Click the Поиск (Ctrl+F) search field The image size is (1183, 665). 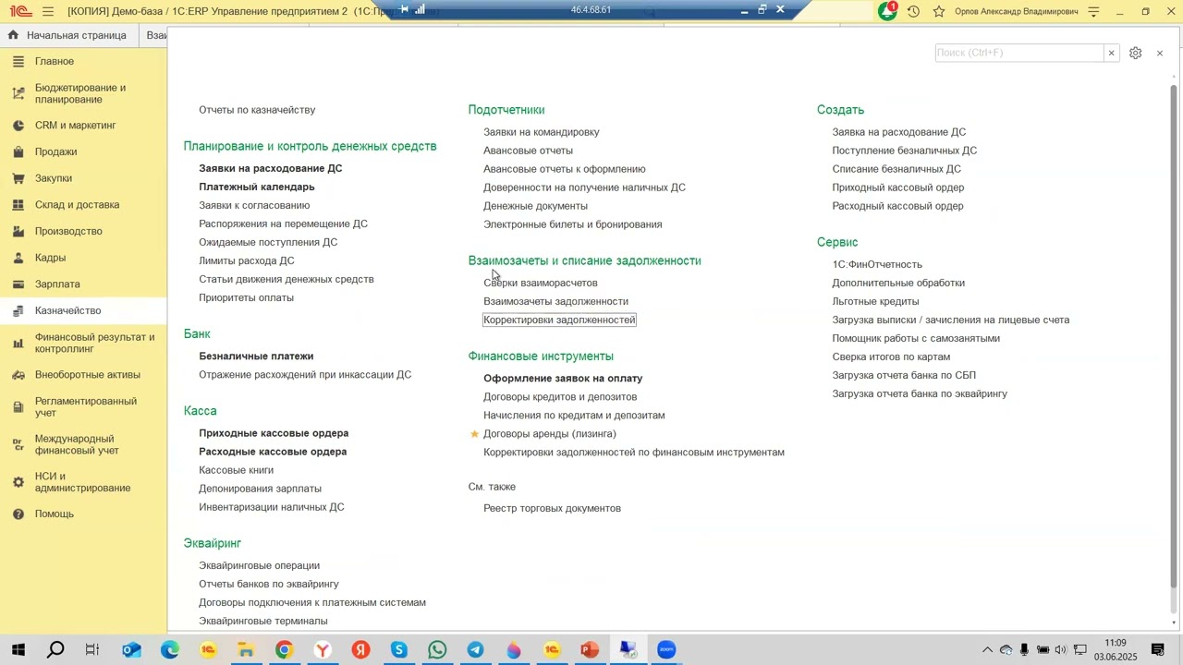click(x=1019, y=53)
